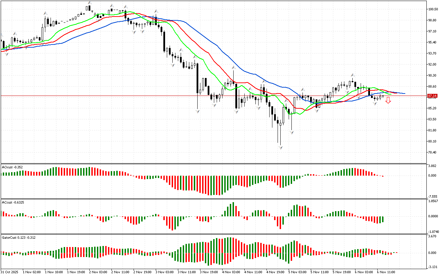The image size is (443, 276).
Task: Click the AOcust indicator label
Action: 12,167
